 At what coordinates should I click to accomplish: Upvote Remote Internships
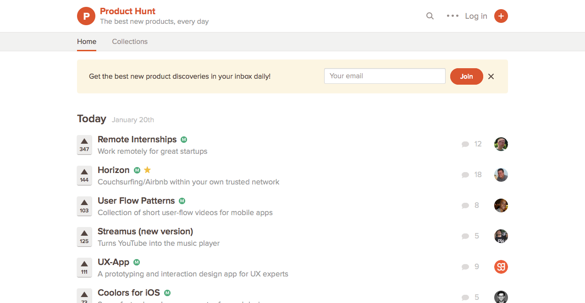[84, 144]
